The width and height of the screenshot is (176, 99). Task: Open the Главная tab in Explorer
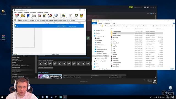(100, 23)
